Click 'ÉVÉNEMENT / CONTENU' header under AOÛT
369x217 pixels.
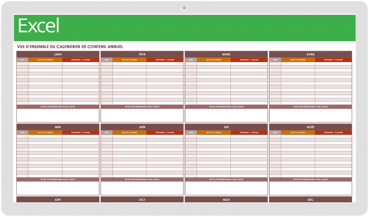(x=334, y=133)
